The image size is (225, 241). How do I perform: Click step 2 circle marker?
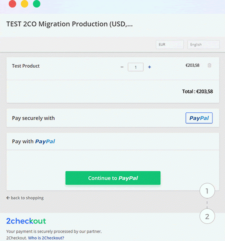tap(207, 216)
